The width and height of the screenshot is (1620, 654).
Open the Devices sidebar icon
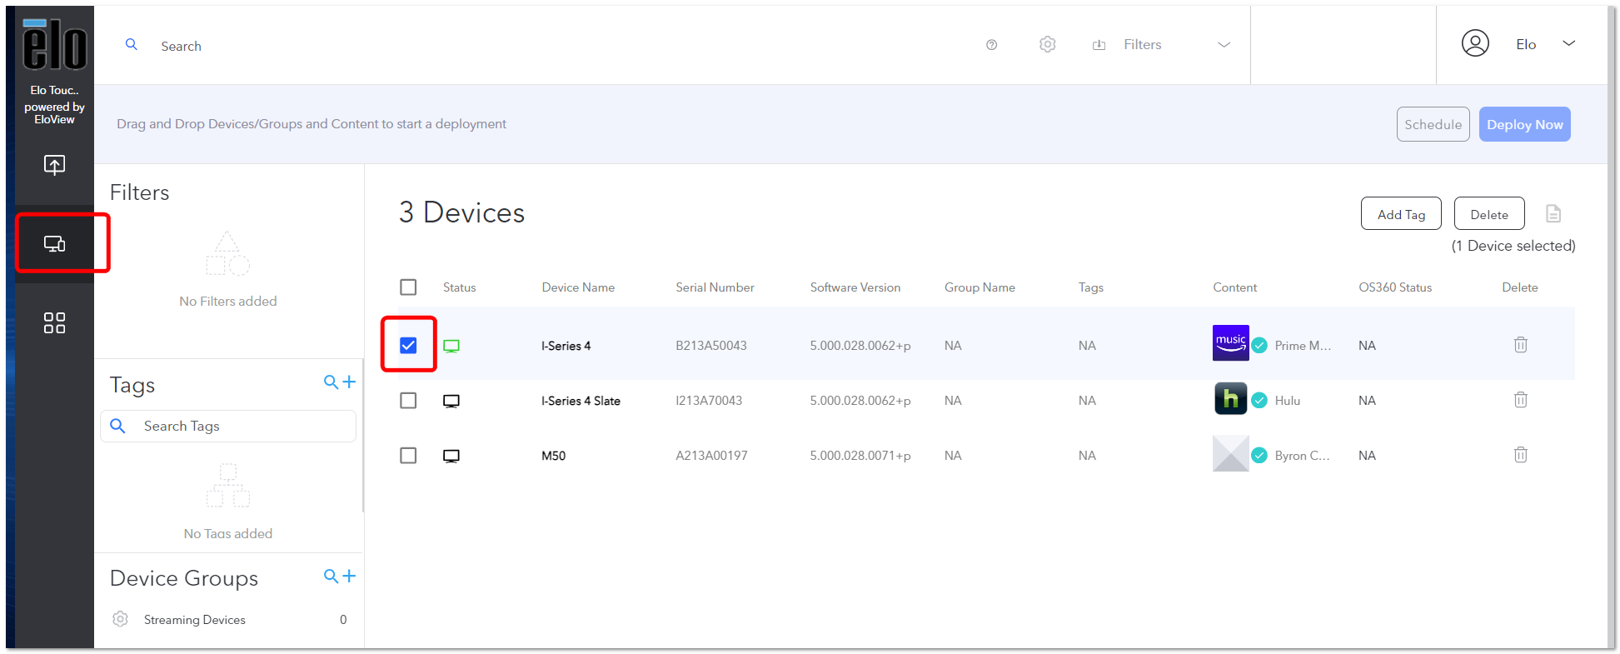pos(54,244)
